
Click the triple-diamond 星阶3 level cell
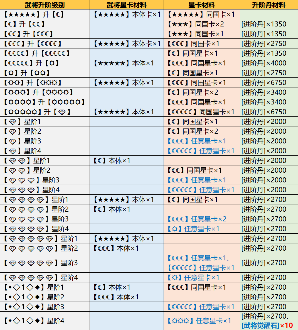coord(45,180)
